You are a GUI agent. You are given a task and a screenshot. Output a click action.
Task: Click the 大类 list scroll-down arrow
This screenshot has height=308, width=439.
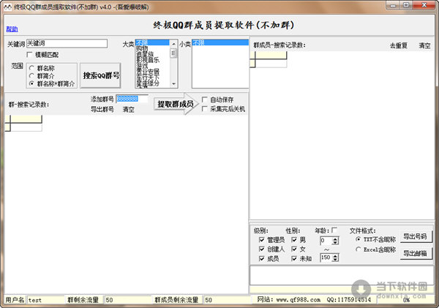point(173,83)
